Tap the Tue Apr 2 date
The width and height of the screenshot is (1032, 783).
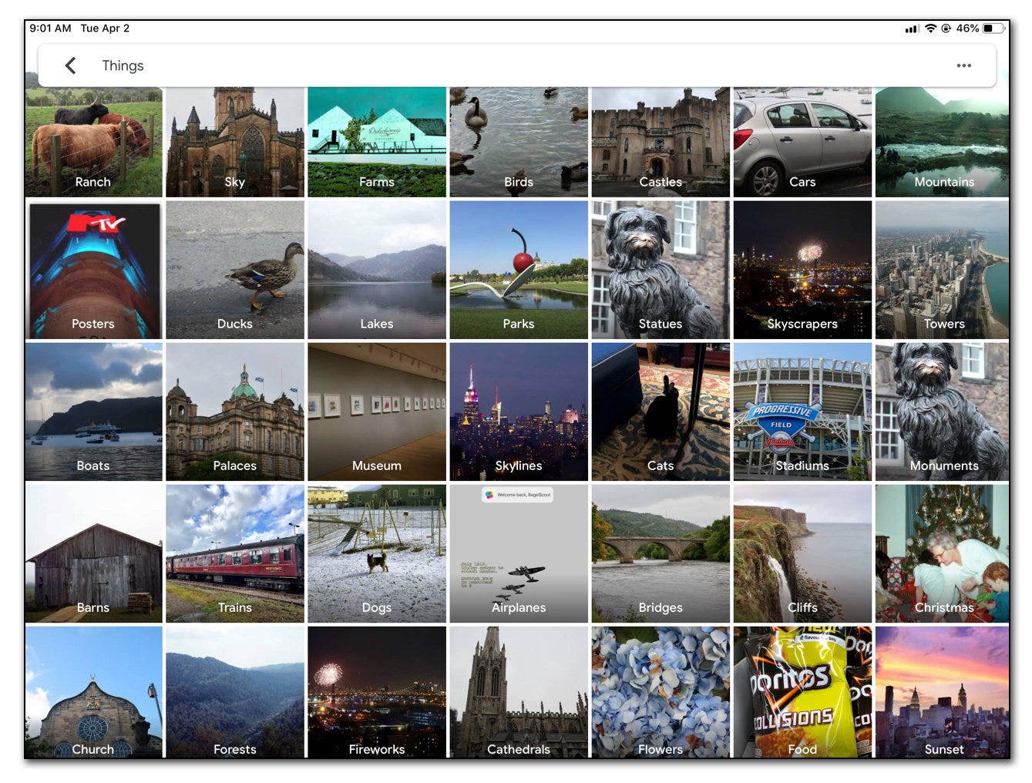pyautogui.click(x=105, y=29)
